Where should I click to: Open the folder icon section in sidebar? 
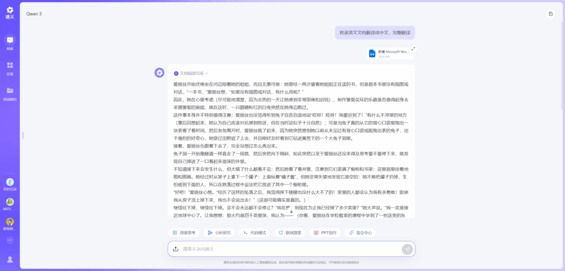click(10, 93)
